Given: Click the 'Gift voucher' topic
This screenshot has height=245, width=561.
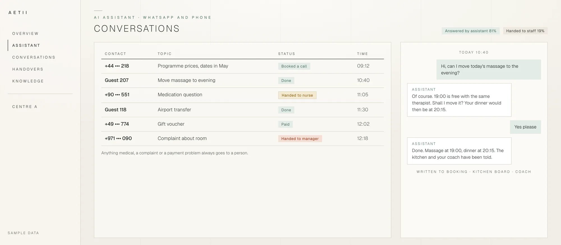Looking at the screenshot, I should coord(171,124).
